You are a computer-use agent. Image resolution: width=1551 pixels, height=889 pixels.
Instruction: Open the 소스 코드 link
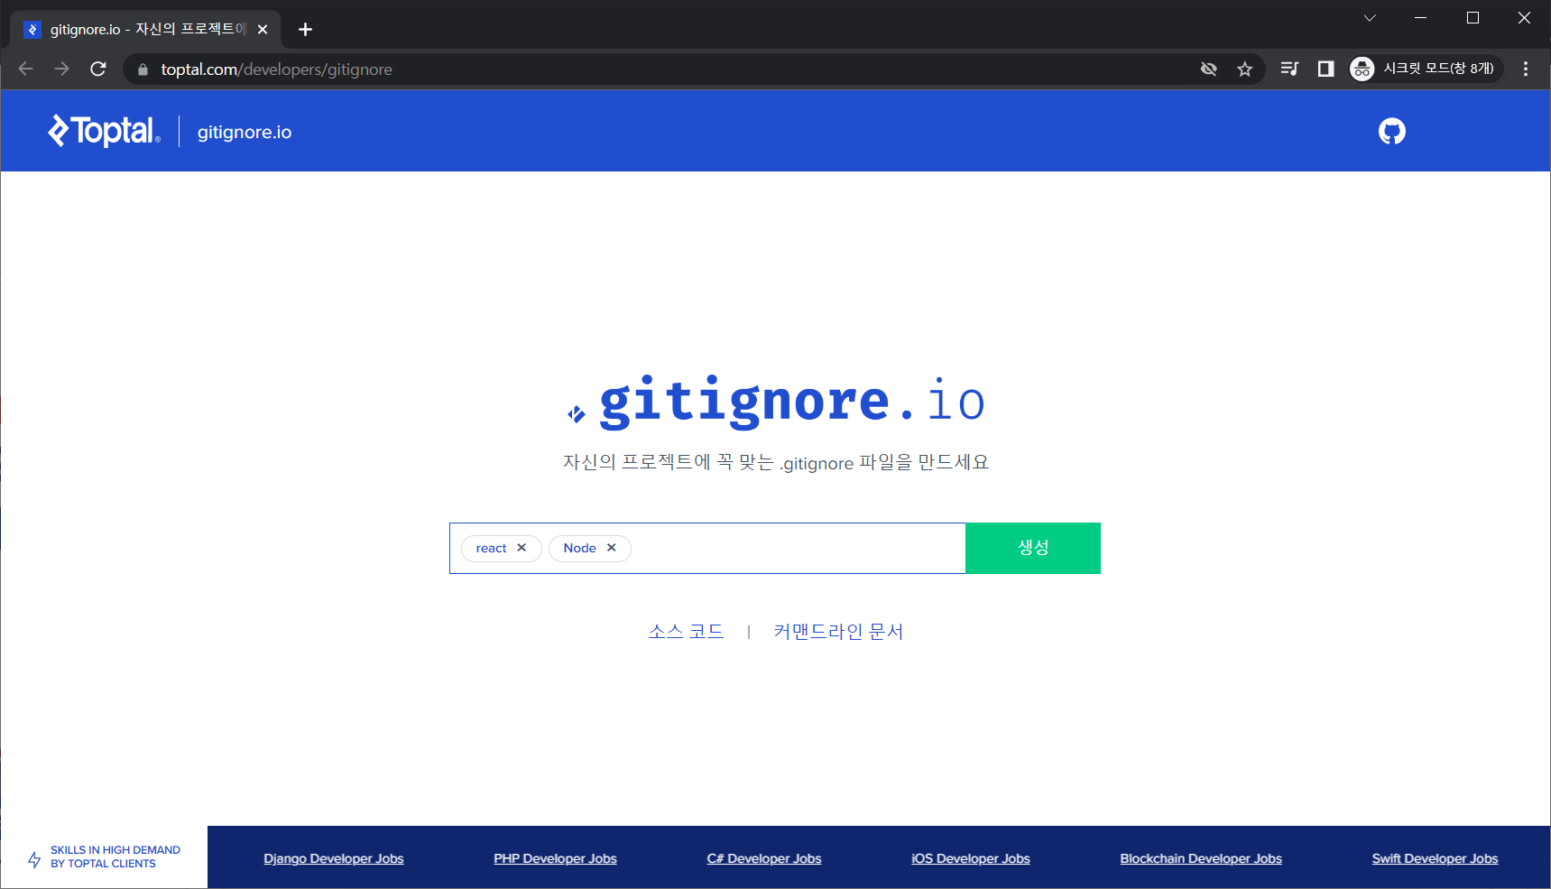click(x=686, y=631)
